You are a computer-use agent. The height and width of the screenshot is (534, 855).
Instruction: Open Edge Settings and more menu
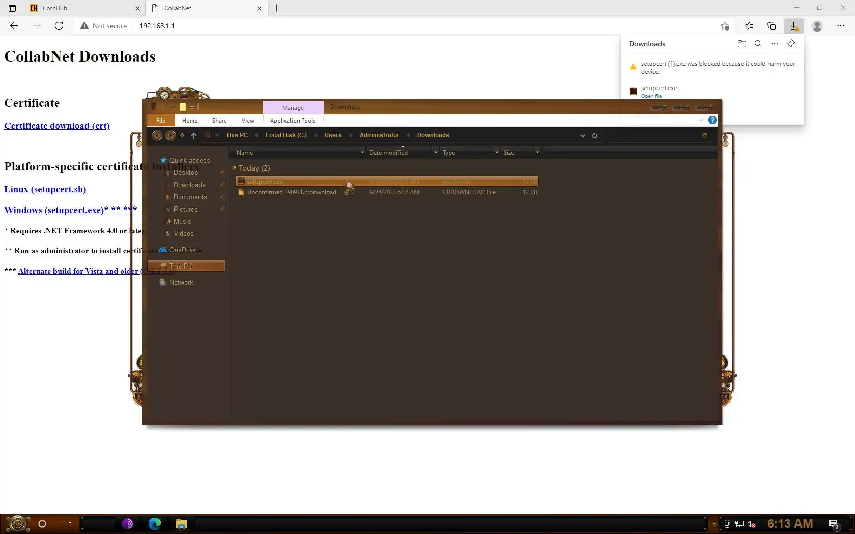point(841,26)
